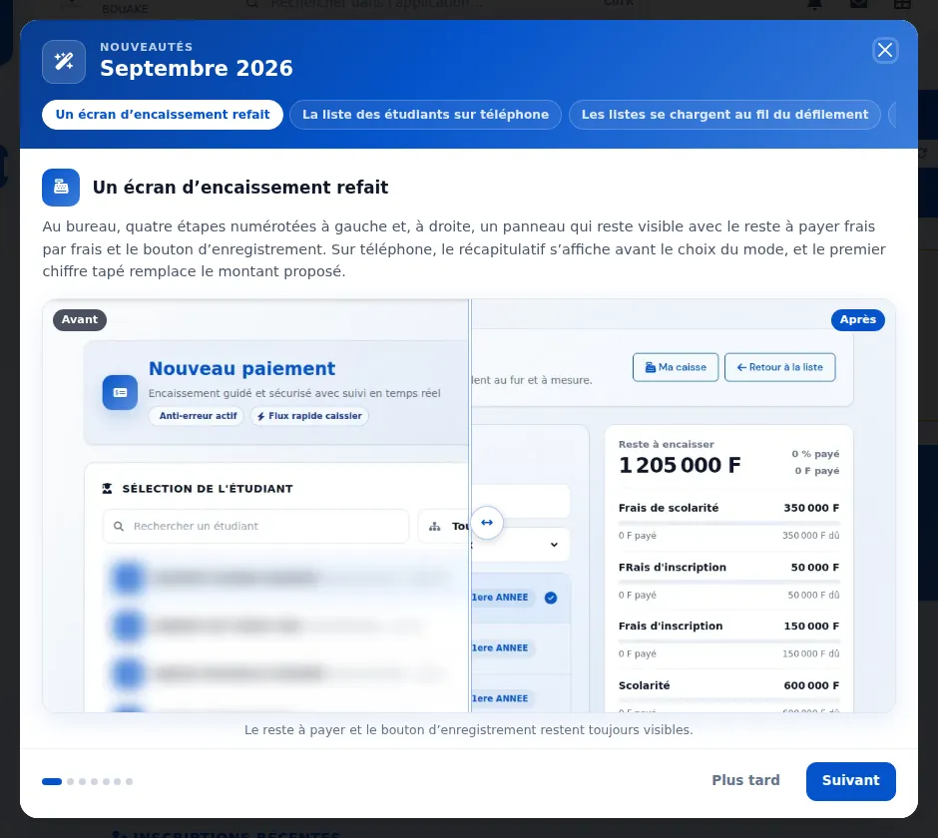Click the Suivant button
The height and width of the screenshot is (838, 938).
pyautogui.click(x=850, y=781)
